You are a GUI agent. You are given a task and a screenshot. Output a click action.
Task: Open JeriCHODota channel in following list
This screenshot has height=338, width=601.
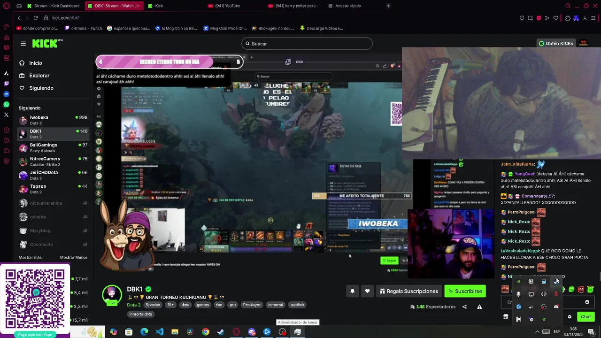click(x=53, y=175)
